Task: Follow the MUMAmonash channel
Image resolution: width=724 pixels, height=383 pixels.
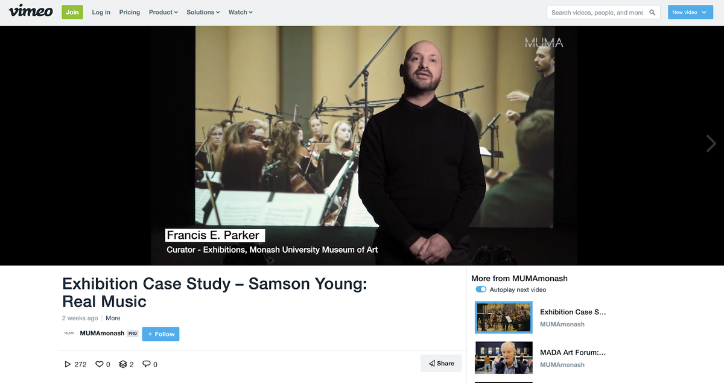Action: (x=160, y=334)
